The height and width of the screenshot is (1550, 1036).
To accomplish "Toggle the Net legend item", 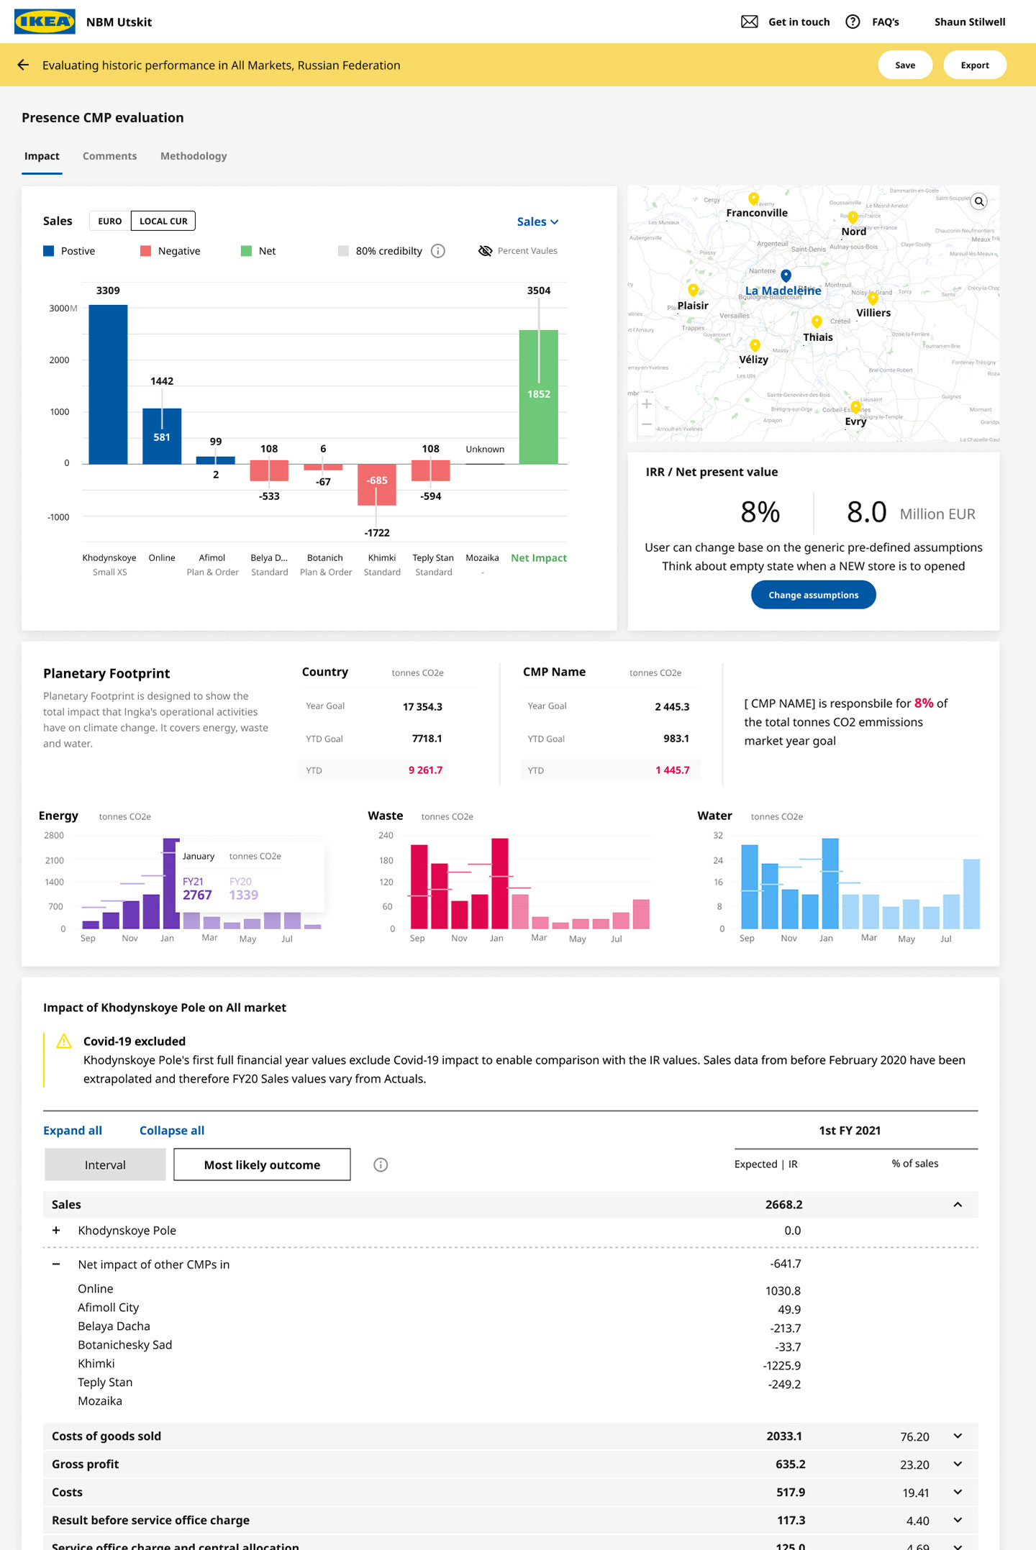I will click(x=258, y=251).
